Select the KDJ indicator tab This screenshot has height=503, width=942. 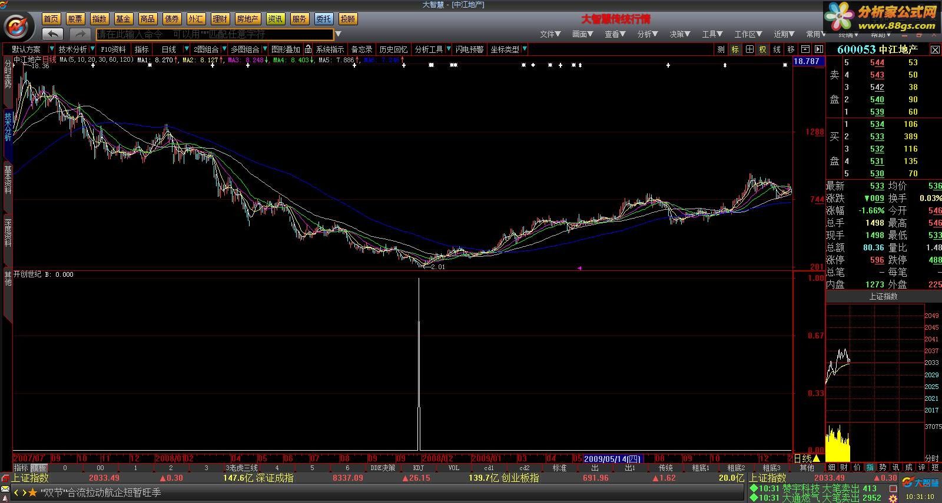pyautogui.click(x=418, y=468)
